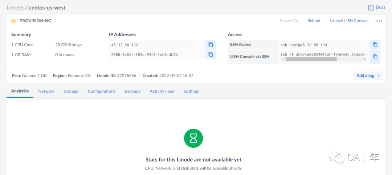Click the Reboot button
The height and width of the screenshot is (175, 392).
[x=314, y=21]
